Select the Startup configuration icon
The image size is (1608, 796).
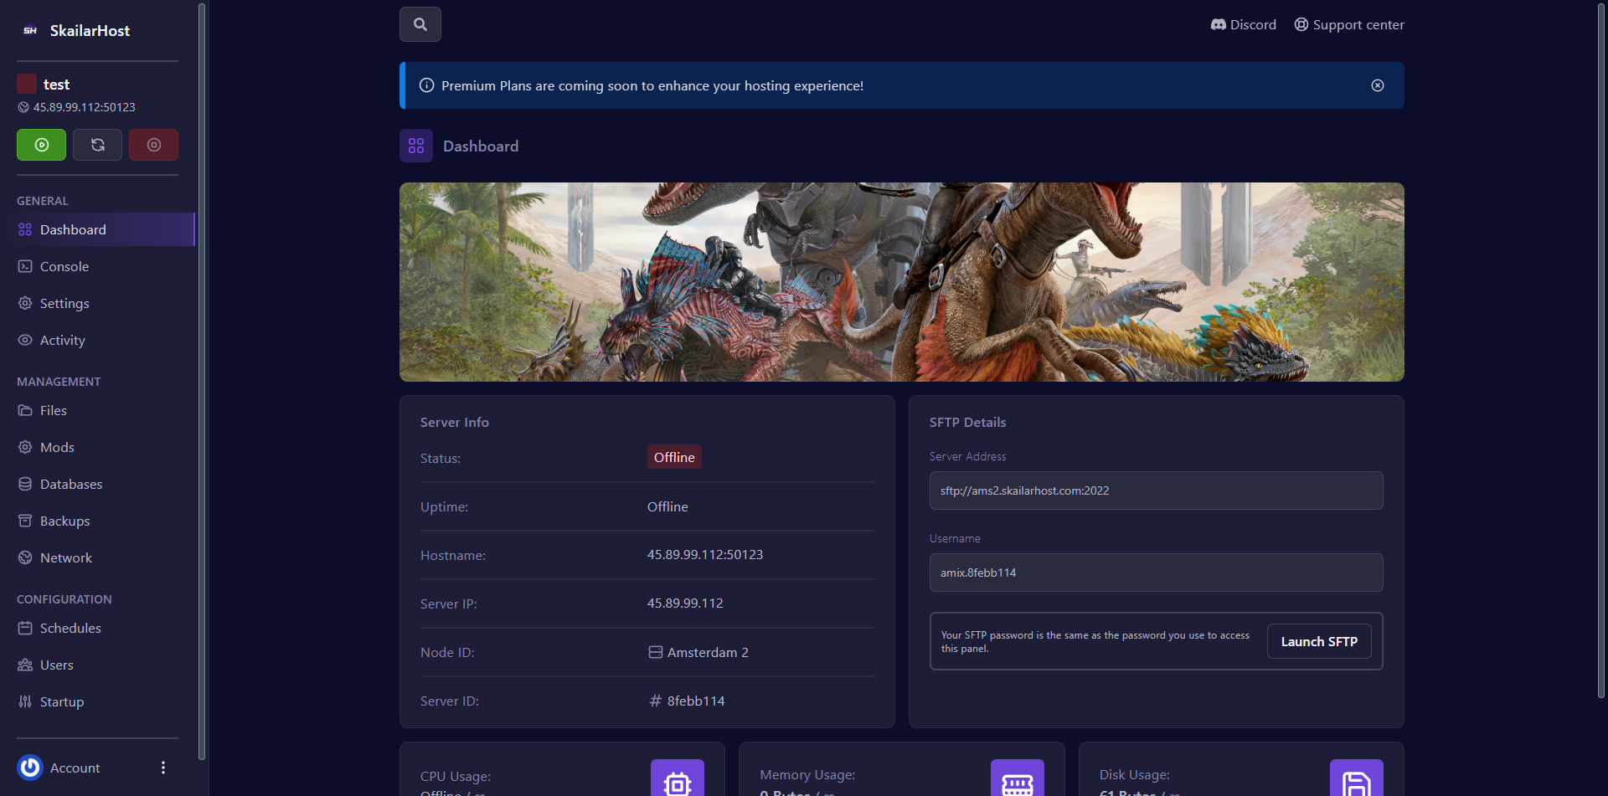(x=25, y=701)
